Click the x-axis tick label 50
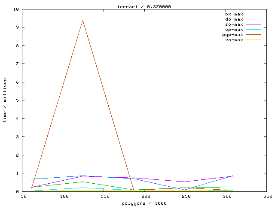The width and height of the screenshot is (275, 206). coord(24,196)
